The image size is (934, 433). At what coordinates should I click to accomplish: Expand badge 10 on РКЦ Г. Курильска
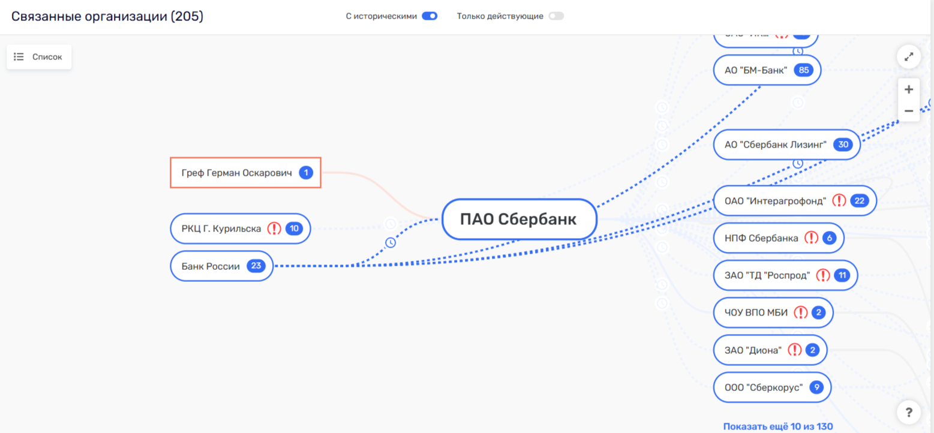294,228
